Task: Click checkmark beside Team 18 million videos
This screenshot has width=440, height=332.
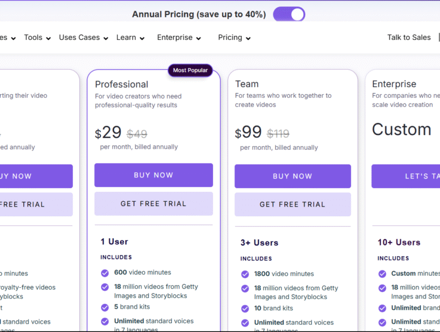Action: click(245, 288)
